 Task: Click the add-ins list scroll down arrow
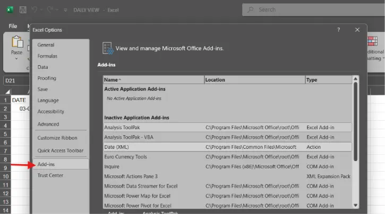(355, 206)
